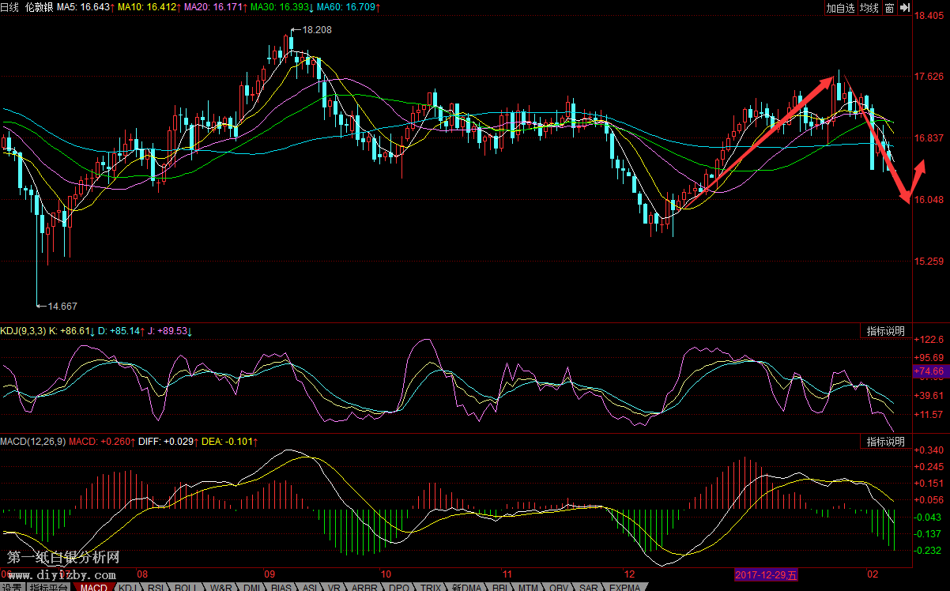Open the 指标平台 indicator platform tab
Viewport: 950px width, 591px height.
click(x=47, y=587)
